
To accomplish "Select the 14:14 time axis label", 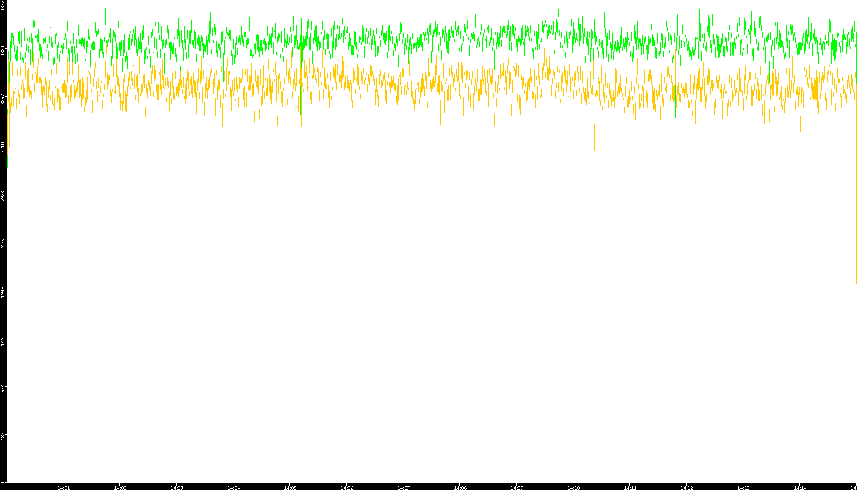I will [800, 488].
